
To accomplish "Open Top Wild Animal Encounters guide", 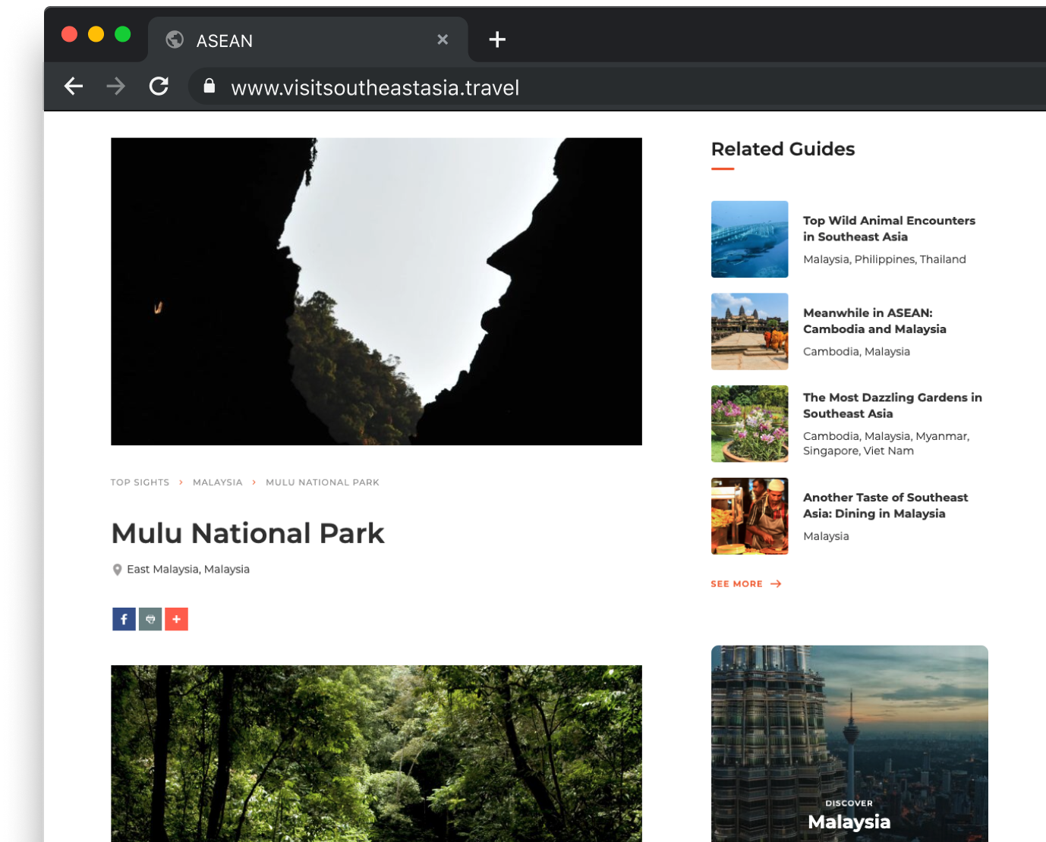I will 889,228.
